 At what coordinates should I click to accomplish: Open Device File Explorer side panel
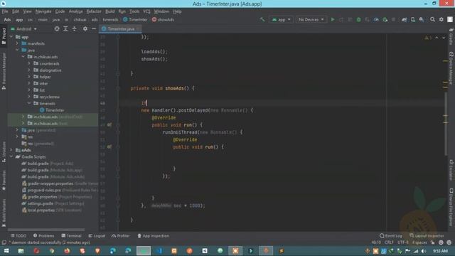point(451,207)
